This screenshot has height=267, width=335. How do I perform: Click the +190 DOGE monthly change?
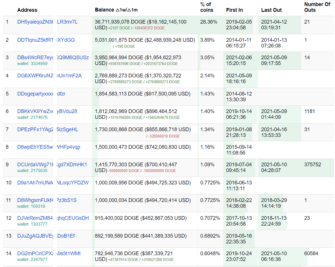(125, 46)
